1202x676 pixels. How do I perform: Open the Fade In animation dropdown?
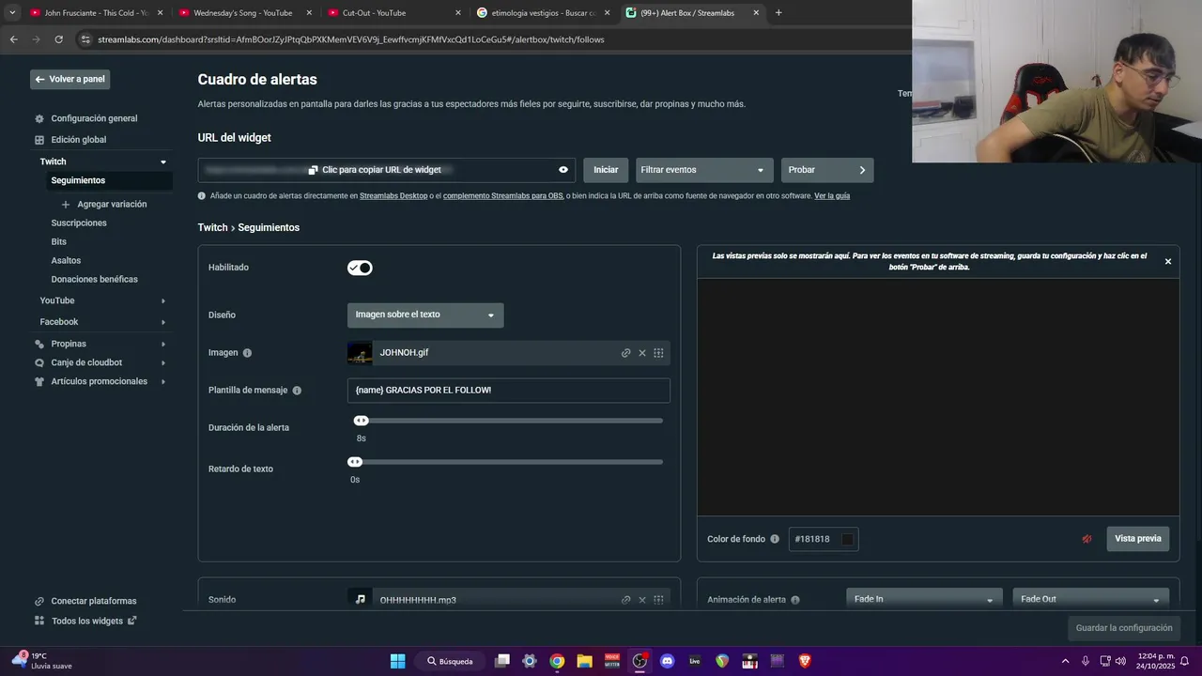924,599
